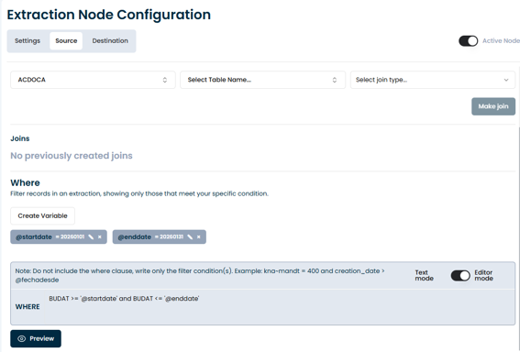Click the eye icon in Preview button
Viewport: 520px width, 352px height.
(22, 339)
